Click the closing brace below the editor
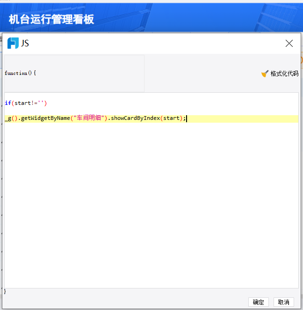This screenshot has height=310, width=303. click(x=5, y=291)
